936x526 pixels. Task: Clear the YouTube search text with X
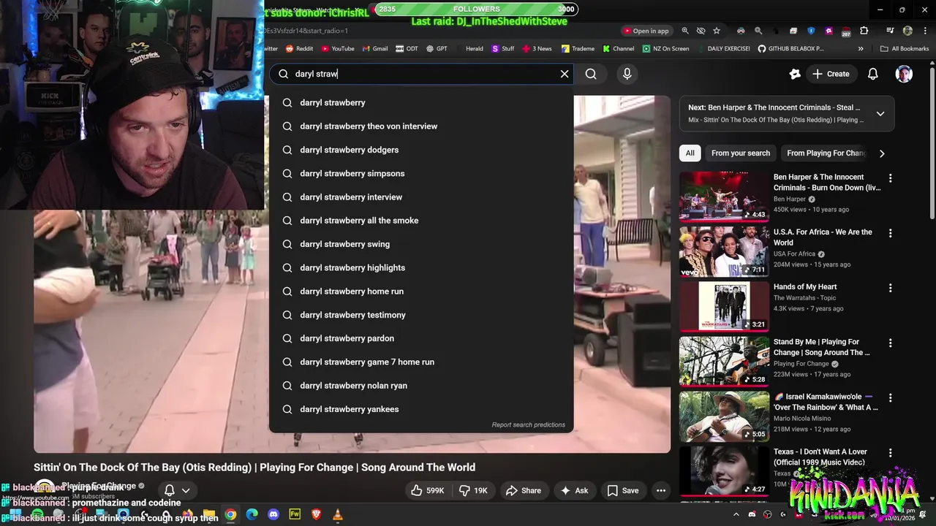565,74
